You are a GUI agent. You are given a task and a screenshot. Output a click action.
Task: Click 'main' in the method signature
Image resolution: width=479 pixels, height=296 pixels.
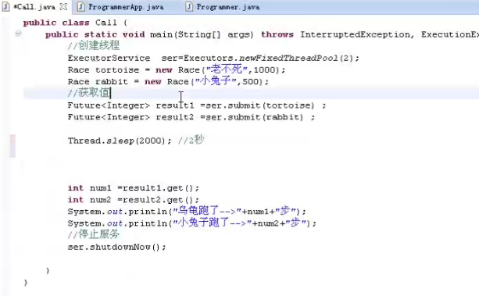tap(161, 34)
